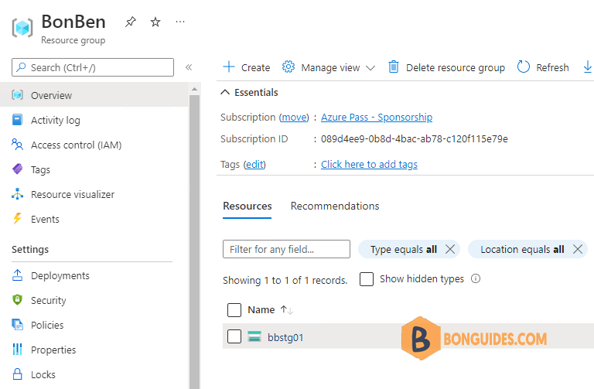Viewport: 594px width, 389px height.
Task: Click the Delete resource group trash icon
Action: [394, 67]
